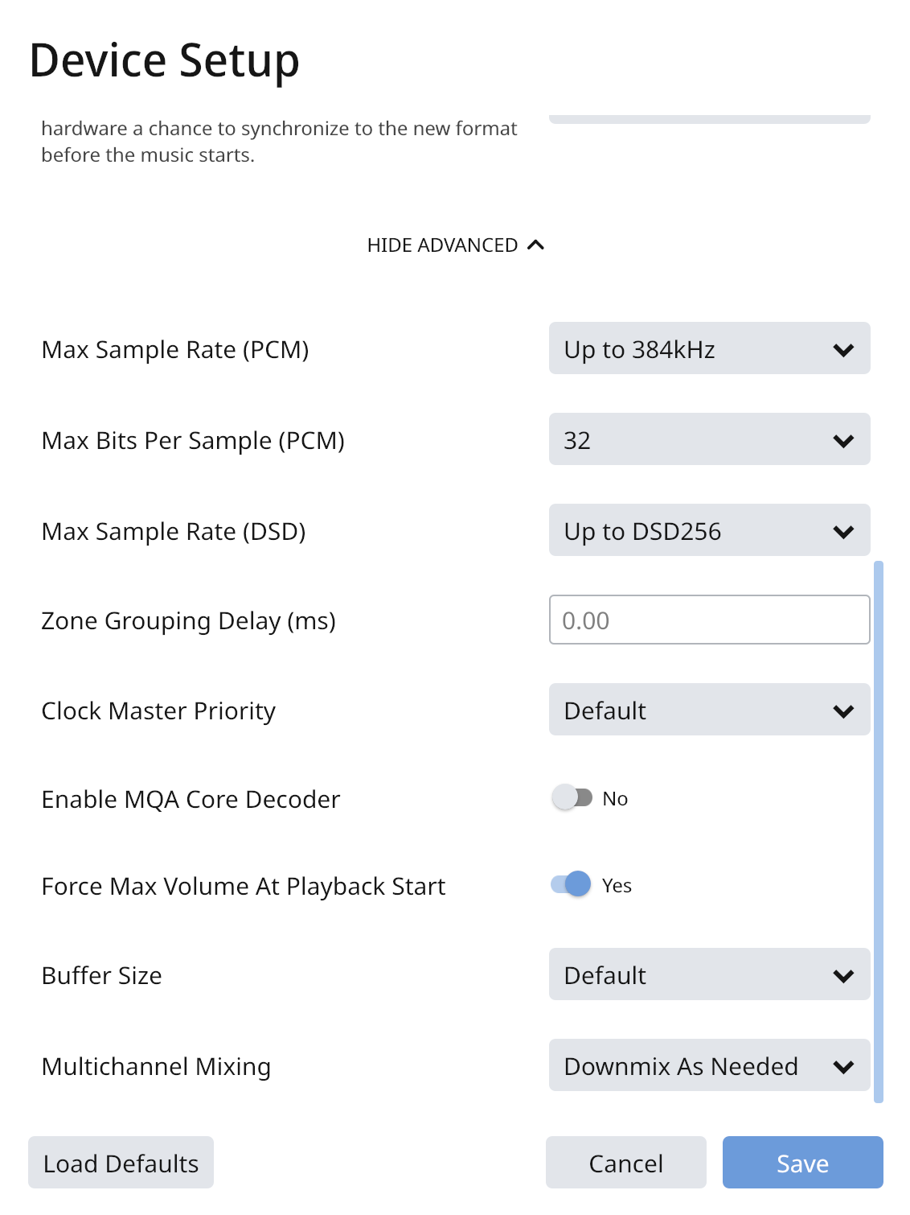Open Max Bits Per Sample dropdown
Screen dimensions: 910x1215
pyautogui.click(x=709, y=439)
